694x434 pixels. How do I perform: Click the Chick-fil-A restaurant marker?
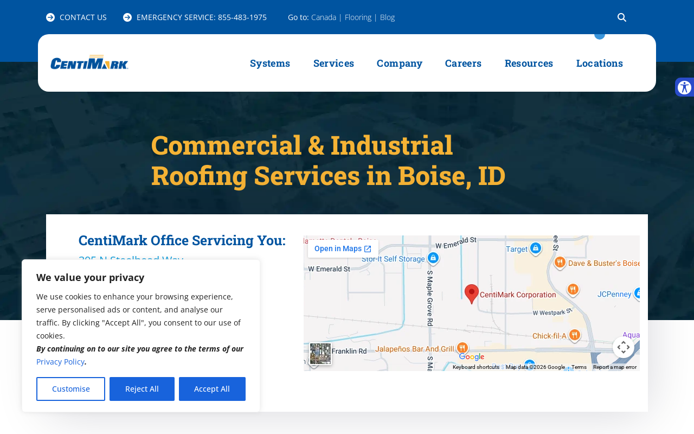pyautogui.click(x=575, y=335)
